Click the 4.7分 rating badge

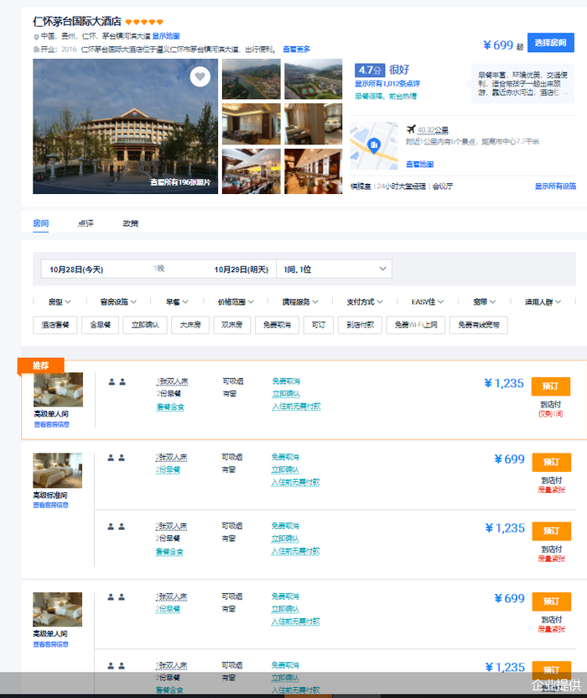(x=370, y=70)
